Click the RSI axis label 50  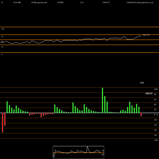click(x=2, y=42)
